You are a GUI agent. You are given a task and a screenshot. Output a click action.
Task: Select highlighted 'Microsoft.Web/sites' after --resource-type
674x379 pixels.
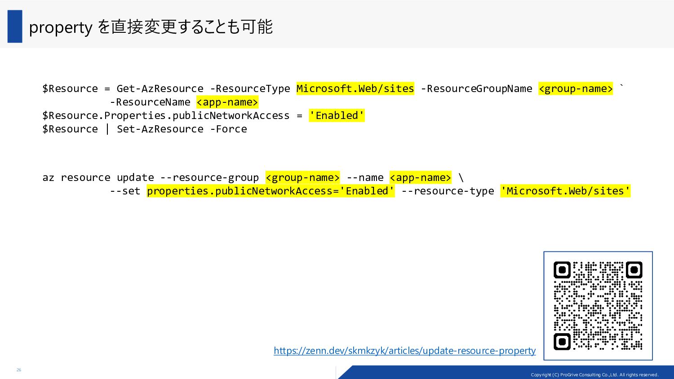[565, 191]
